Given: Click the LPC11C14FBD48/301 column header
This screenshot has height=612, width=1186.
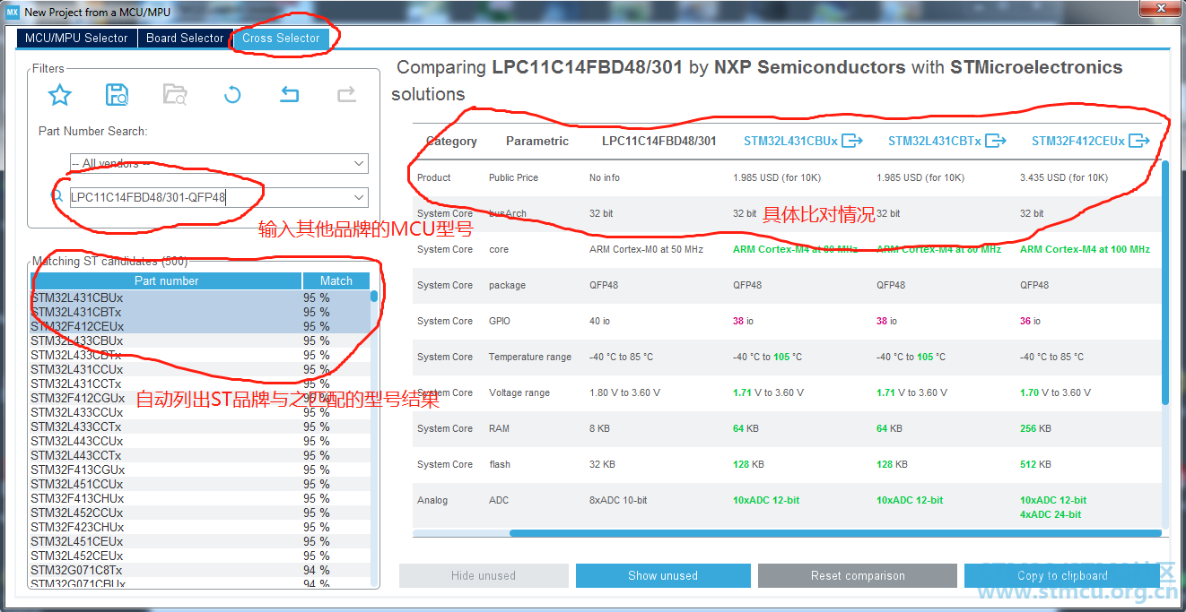Looking at the screenshot, I should click(x=659, y=141).
